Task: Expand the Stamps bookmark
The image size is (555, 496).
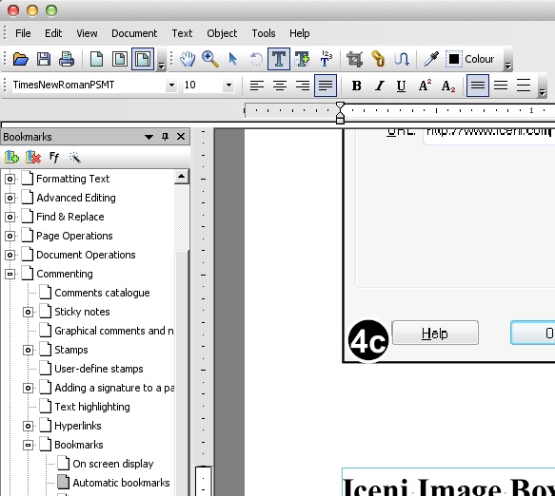Action: (x=28, y=350)
